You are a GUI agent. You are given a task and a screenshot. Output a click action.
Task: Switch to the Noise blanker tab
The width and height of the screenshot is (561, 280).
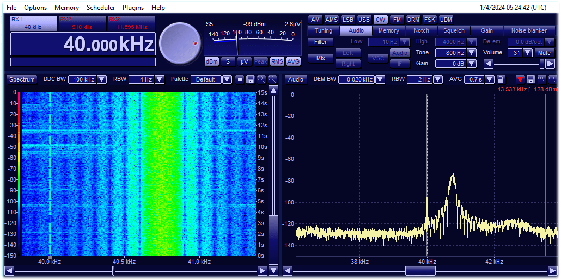(529, 30)
